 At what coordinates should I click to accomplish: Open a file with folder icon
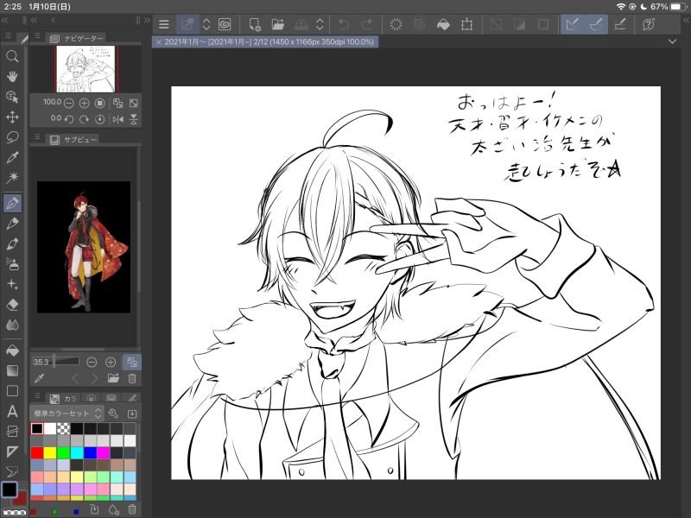click(x=278, y=24)
